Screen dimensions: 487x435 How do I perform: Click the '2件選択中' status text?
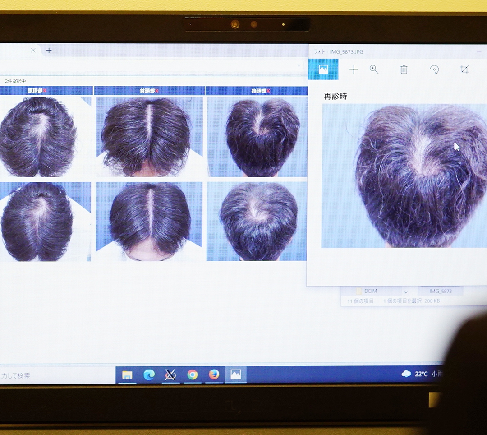pyautogui.click(x=15, y=81)
